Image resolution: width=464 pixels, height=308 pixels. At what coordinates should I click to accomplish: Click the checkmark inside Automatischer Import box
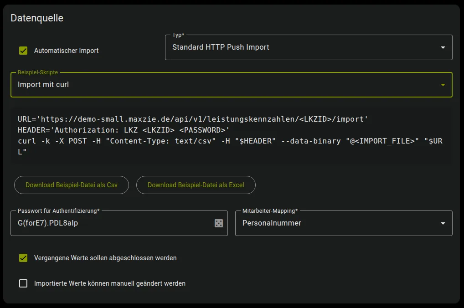(23, 51)
